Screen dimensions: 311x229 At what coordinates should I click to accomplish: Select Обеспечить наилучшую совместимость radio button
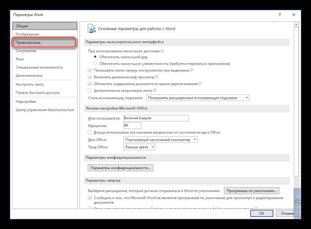pyautogui.click(x=95, y=64)
